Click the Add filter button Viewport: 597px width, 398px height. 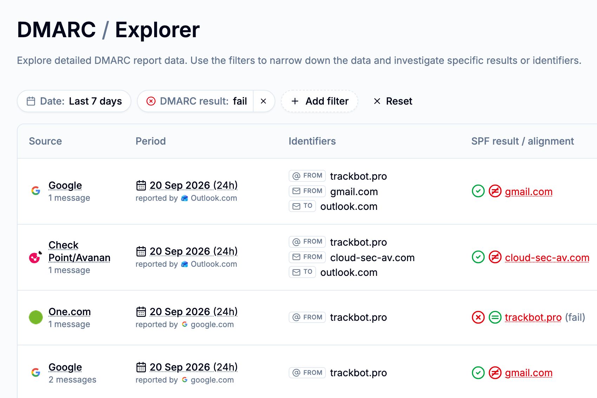[320, 101]
